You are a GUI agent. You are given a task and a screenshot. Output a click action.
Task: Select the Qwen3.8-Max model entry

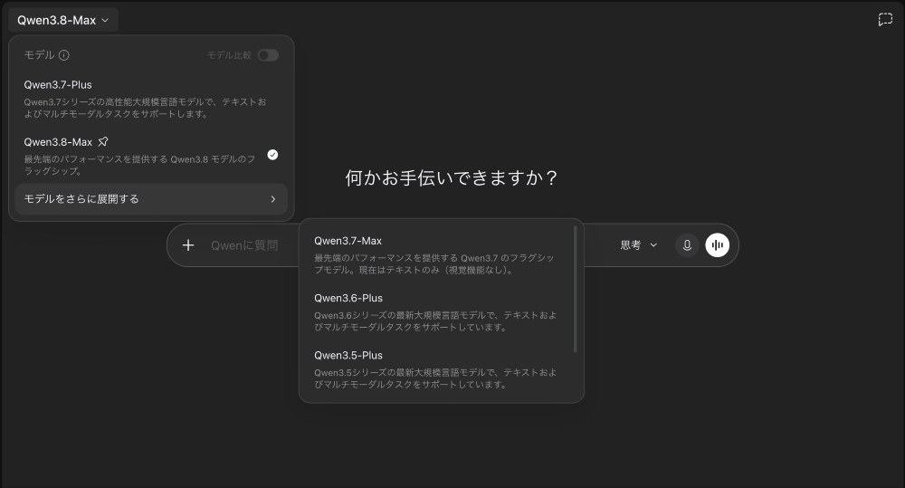coord(151,156)
